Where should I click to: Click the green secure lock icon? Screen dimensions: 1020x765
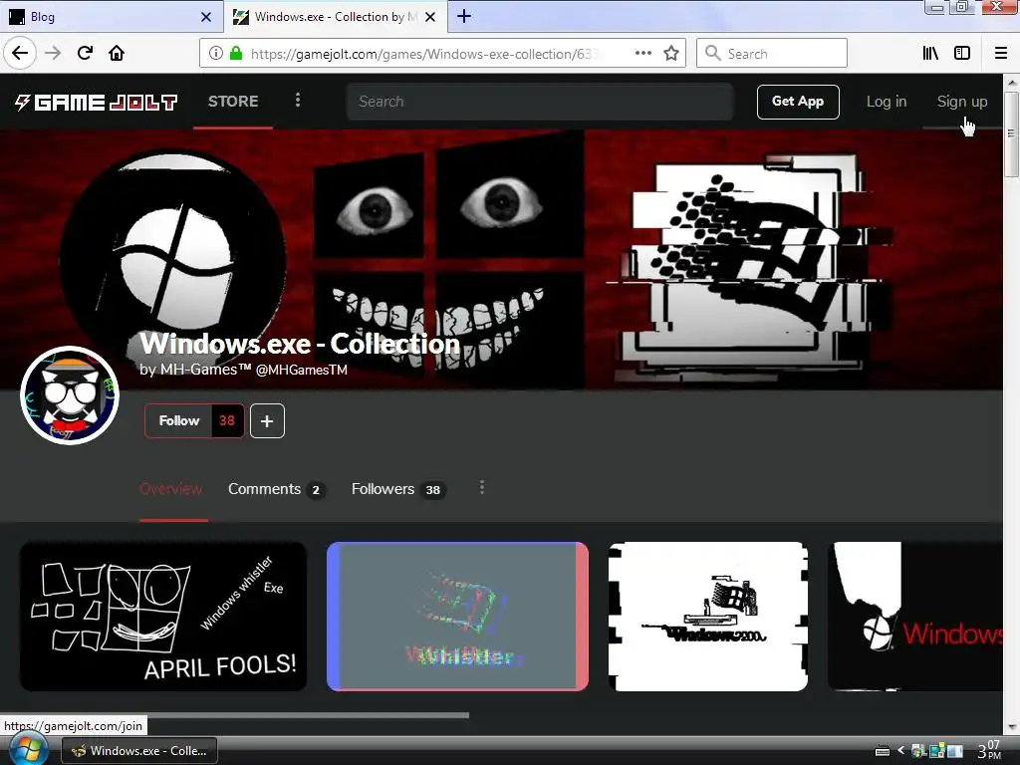pyautogui.click(x=236, y=54)
